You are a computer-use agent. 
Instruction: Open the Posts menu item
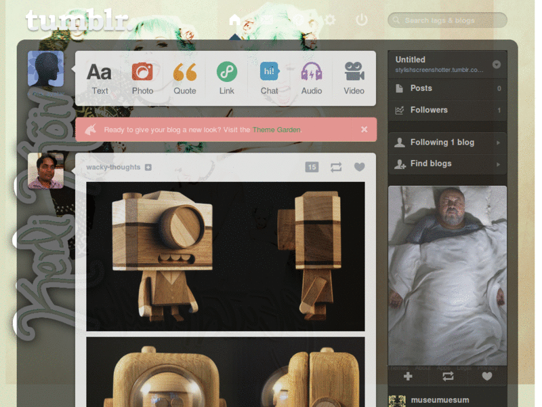tap(447, 89)
